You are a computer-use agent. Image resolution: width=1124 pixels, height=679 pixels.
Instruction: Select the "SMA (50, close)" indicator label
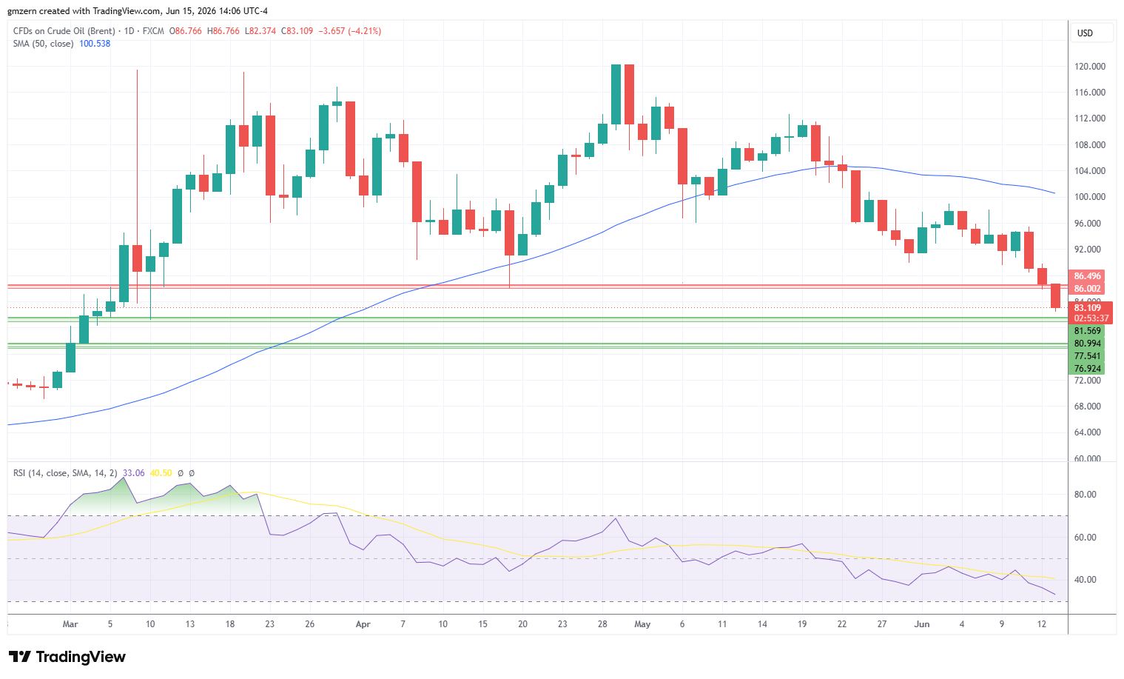(x=44, y=44)
